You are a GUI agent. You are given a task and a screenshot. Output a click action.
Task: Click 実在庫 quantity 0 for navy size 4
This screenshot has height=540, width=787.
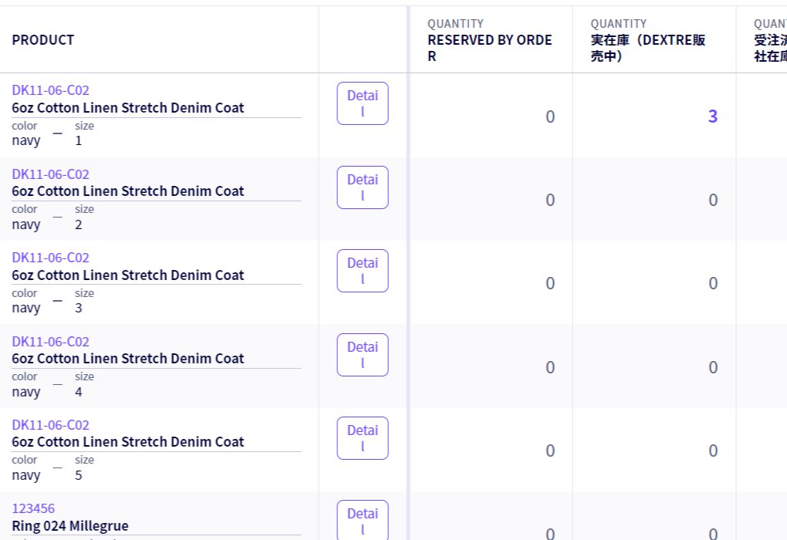coord(713,367)
